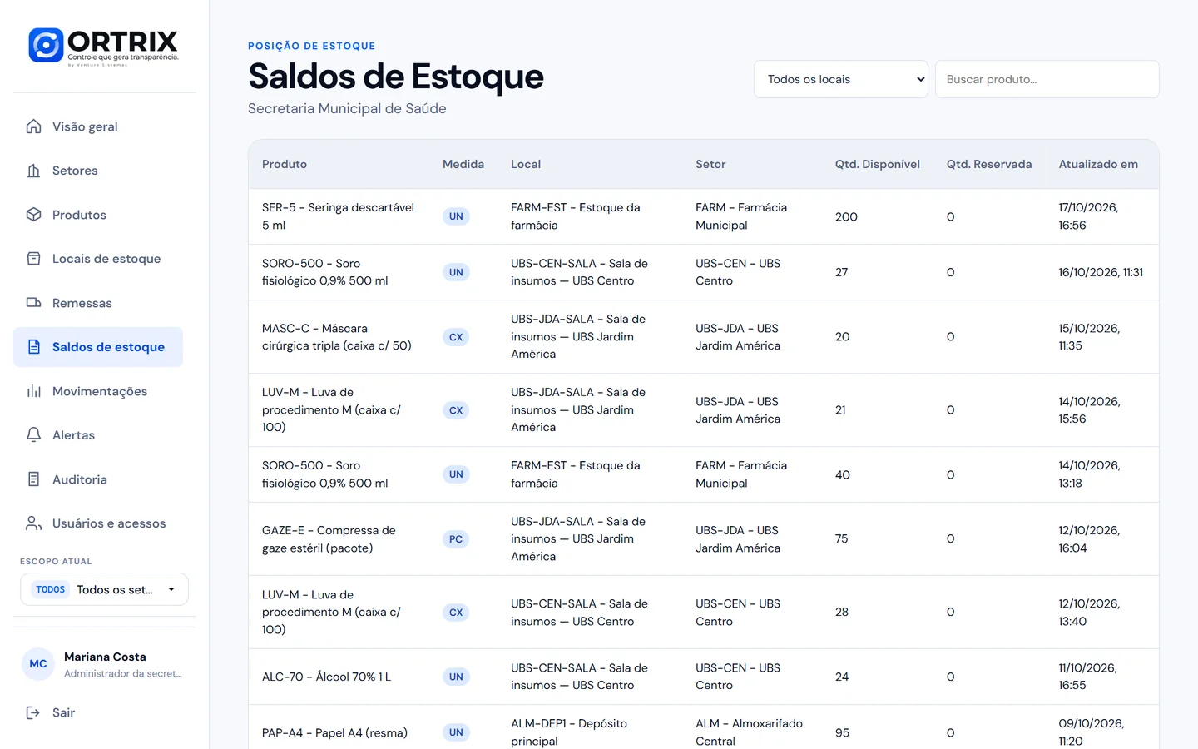Click the available quantity 200
1198x749 pixels.
(x=846, y=216)
